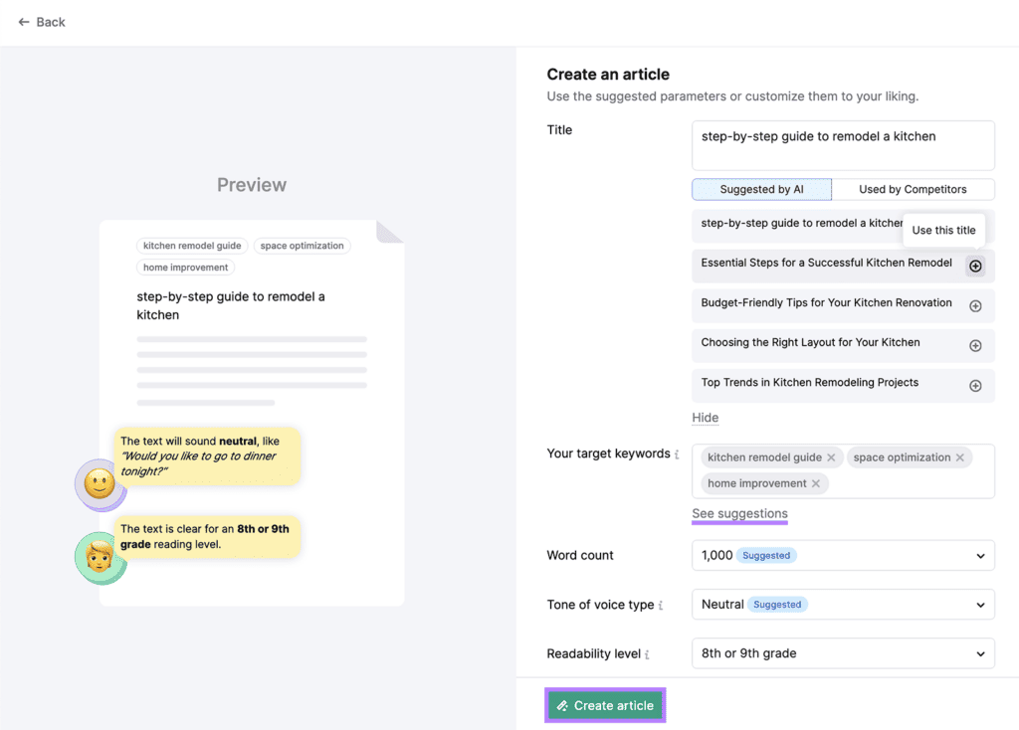Open keyword suggestions via "See suggestions" link
Viewport: 1019px width, 730px height.
[739, 514]
